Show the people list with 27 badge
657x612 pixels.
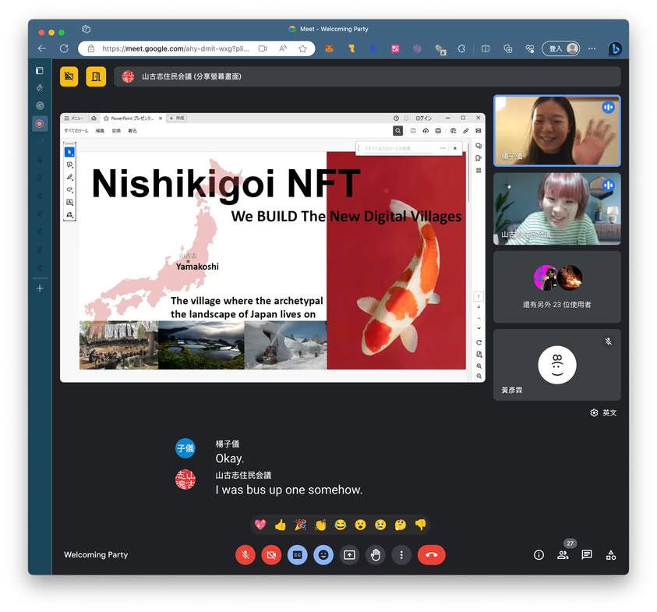[563, 555]
